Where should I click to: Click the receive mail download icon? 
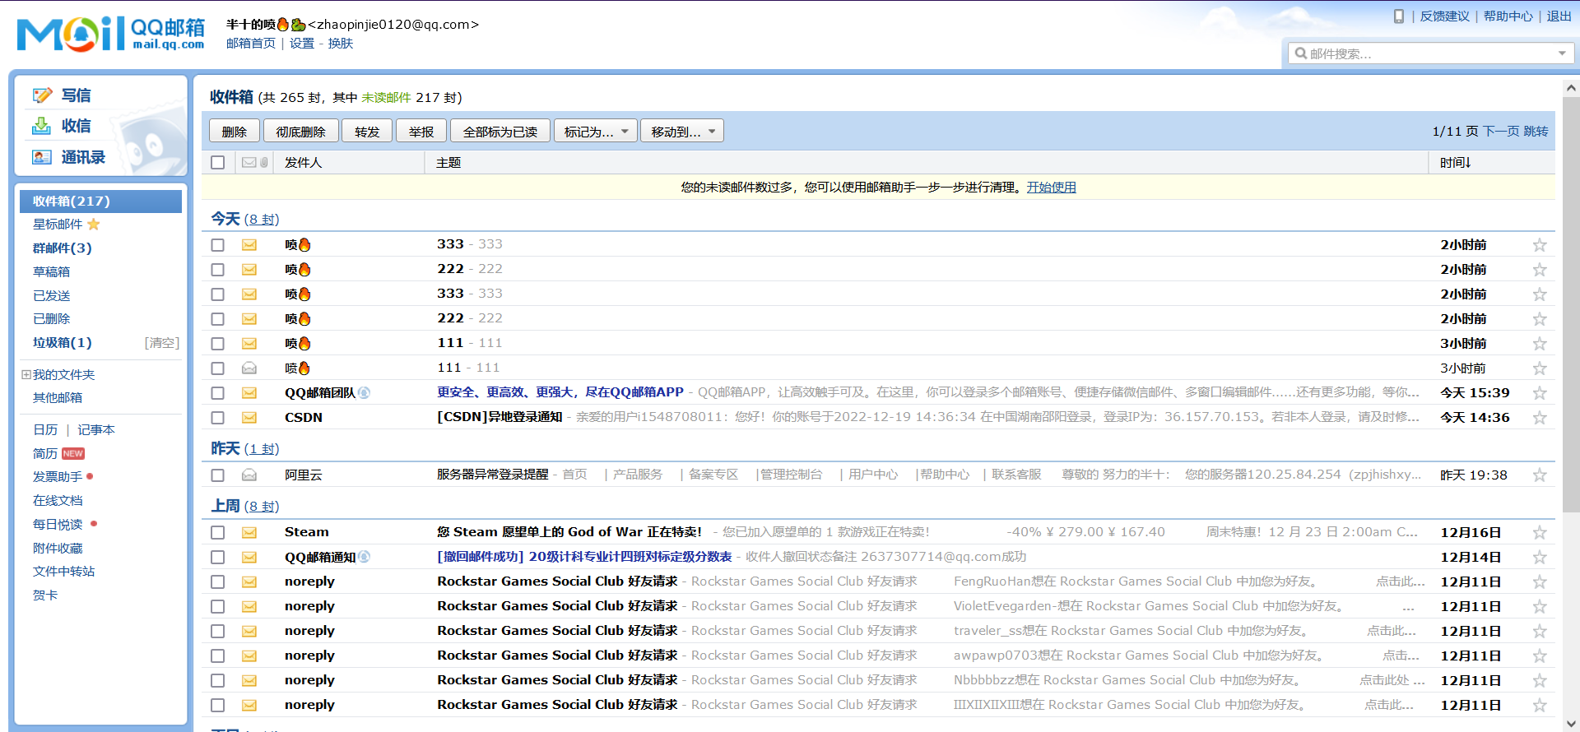(41, 126)
